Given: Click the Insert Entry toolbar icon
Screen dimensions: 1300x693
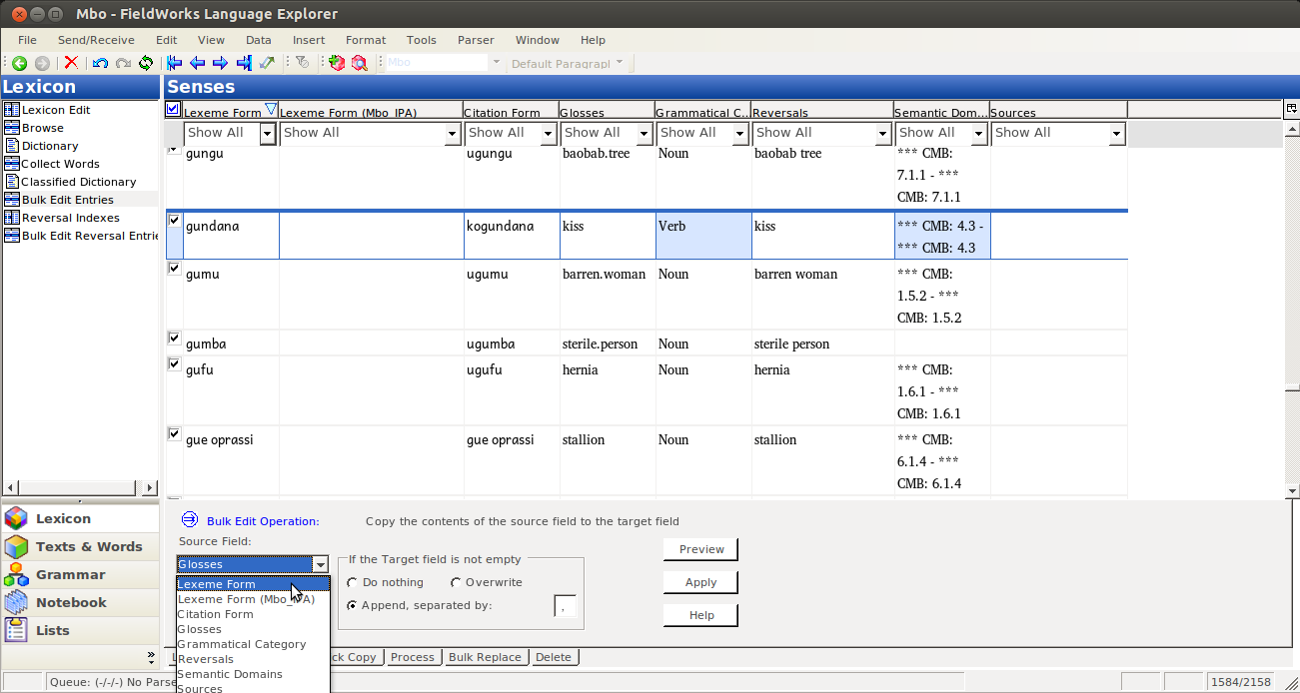Looking at the screenshot, I should (x=337, y=63).
